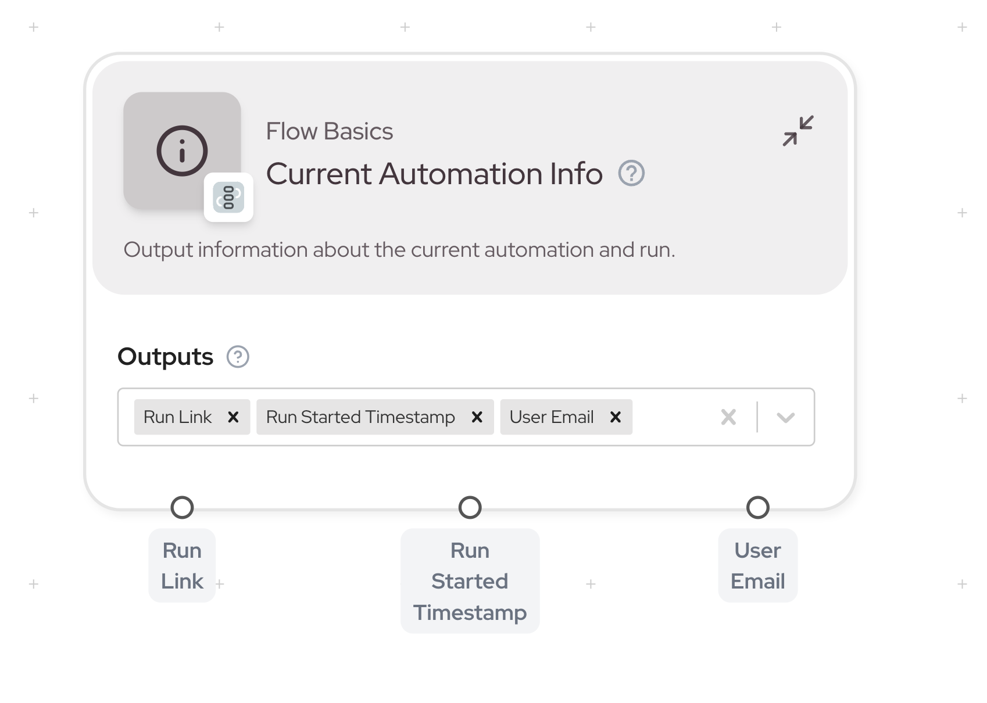The image size is (987, 703).
Task: Click the info icon tile
Action: point(182,150)
